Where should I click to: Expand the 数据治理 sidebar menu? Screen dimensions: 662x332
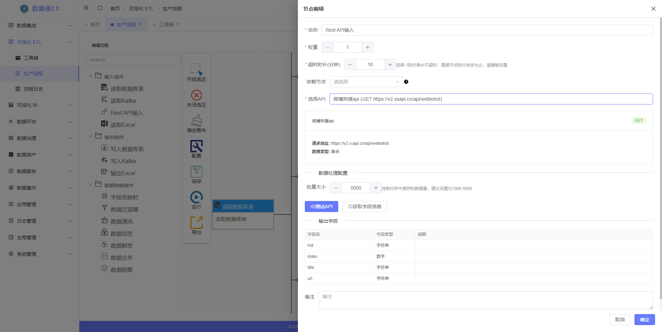[x=40, y=138]
